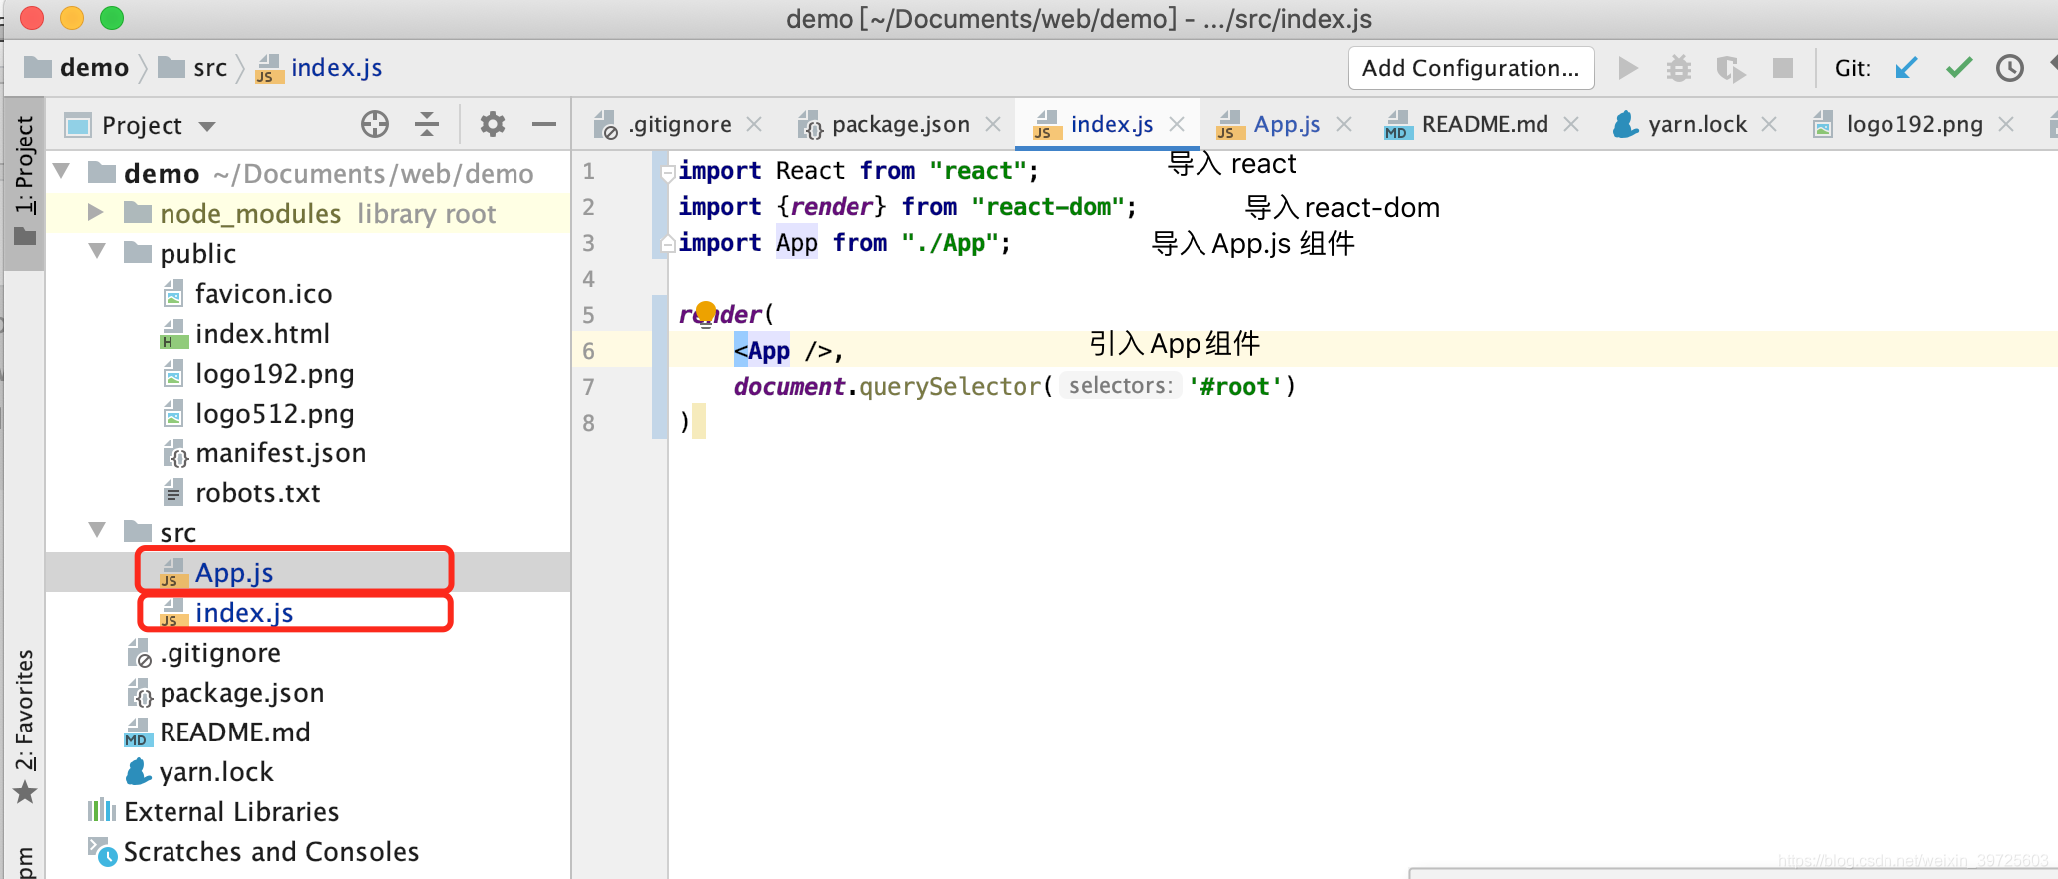Click the Stop square icon

1783,68
